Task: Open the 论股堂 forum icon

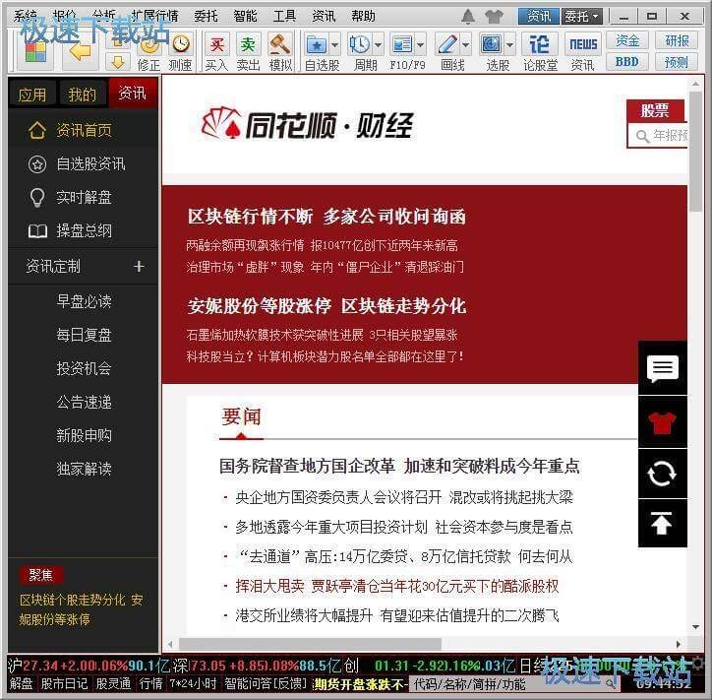Action: click(539, 44)
